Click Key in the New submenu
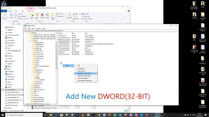Viewport: 209px width, 117px height. point(86,66)
